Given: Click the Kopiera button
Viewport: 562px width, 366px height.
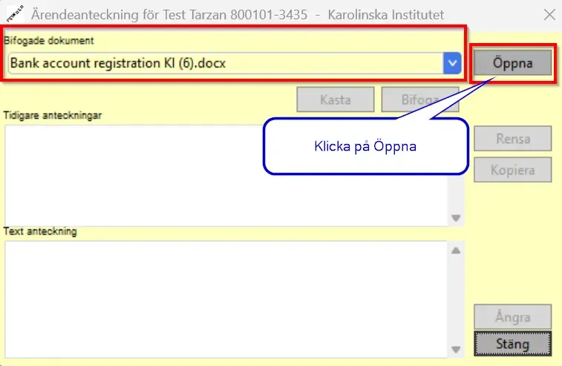Looking at the screenshot, I should click(x=512, y=169).
